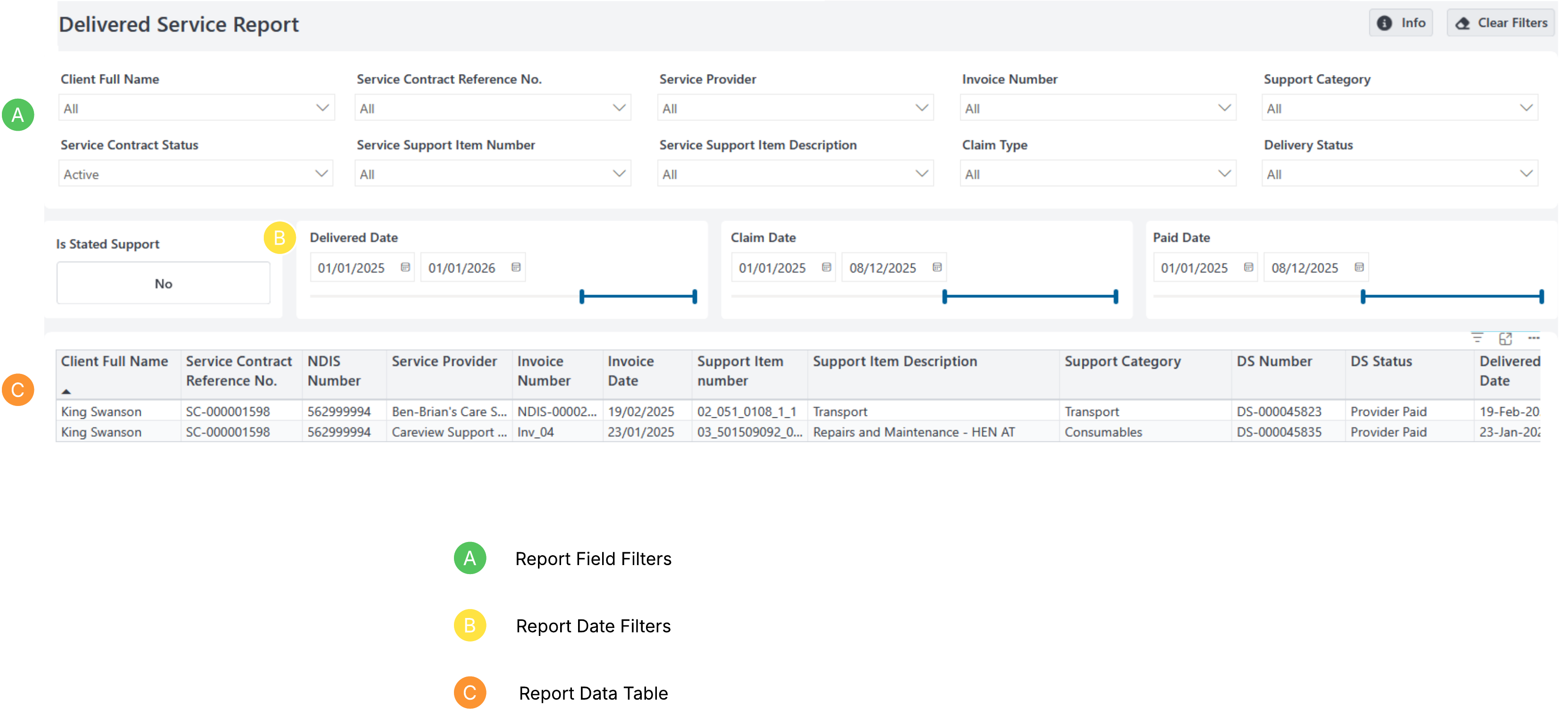Click the Paid Date start input field
This screenshot has width=1561, height=719.
click(1194, 268)
